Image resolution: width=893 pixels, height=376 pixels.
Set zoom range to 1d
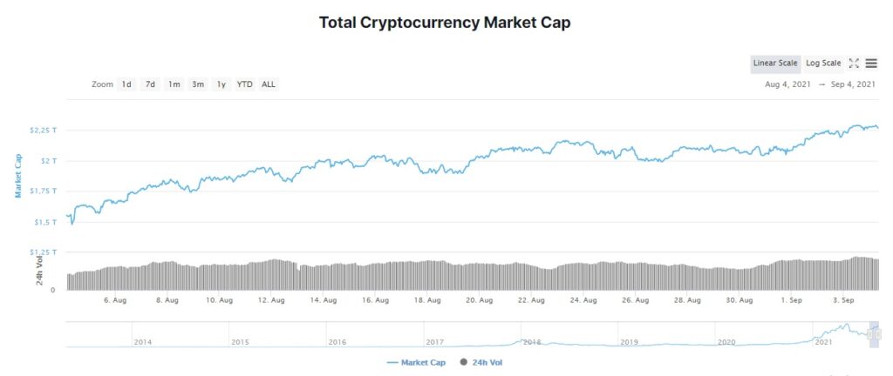pos(126,84)
